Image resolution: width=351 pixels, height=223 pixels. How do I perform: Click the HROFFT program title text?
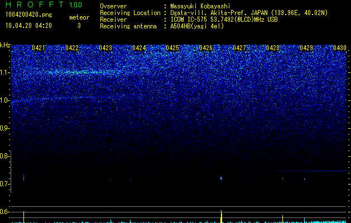point(35,4)
